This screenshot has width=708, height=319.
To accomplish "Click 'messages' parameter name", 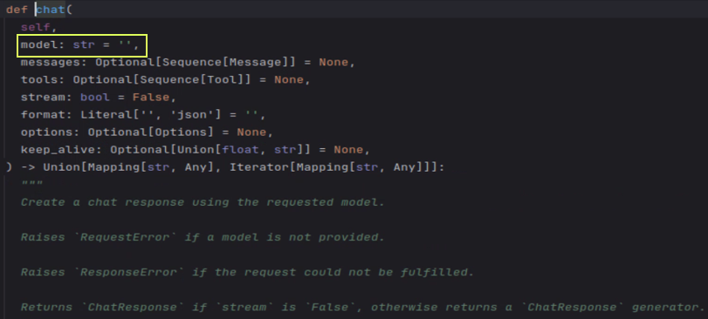I will 51,63.
